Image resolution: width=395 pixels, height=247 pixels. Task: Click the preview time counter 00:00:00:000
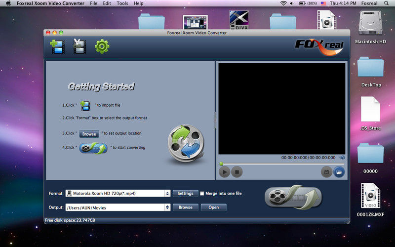click(x=308, y=158)
